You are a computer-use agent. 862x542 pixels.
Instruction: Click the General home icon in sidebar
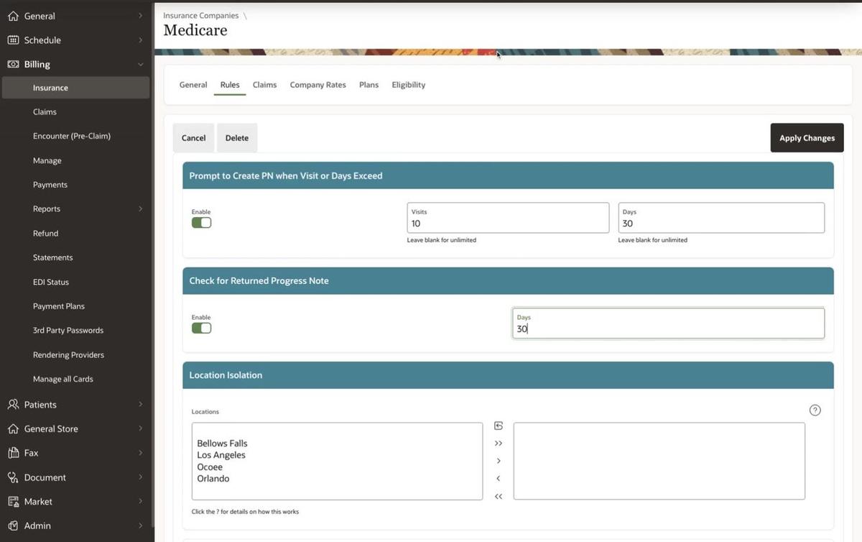click(12, 15)
